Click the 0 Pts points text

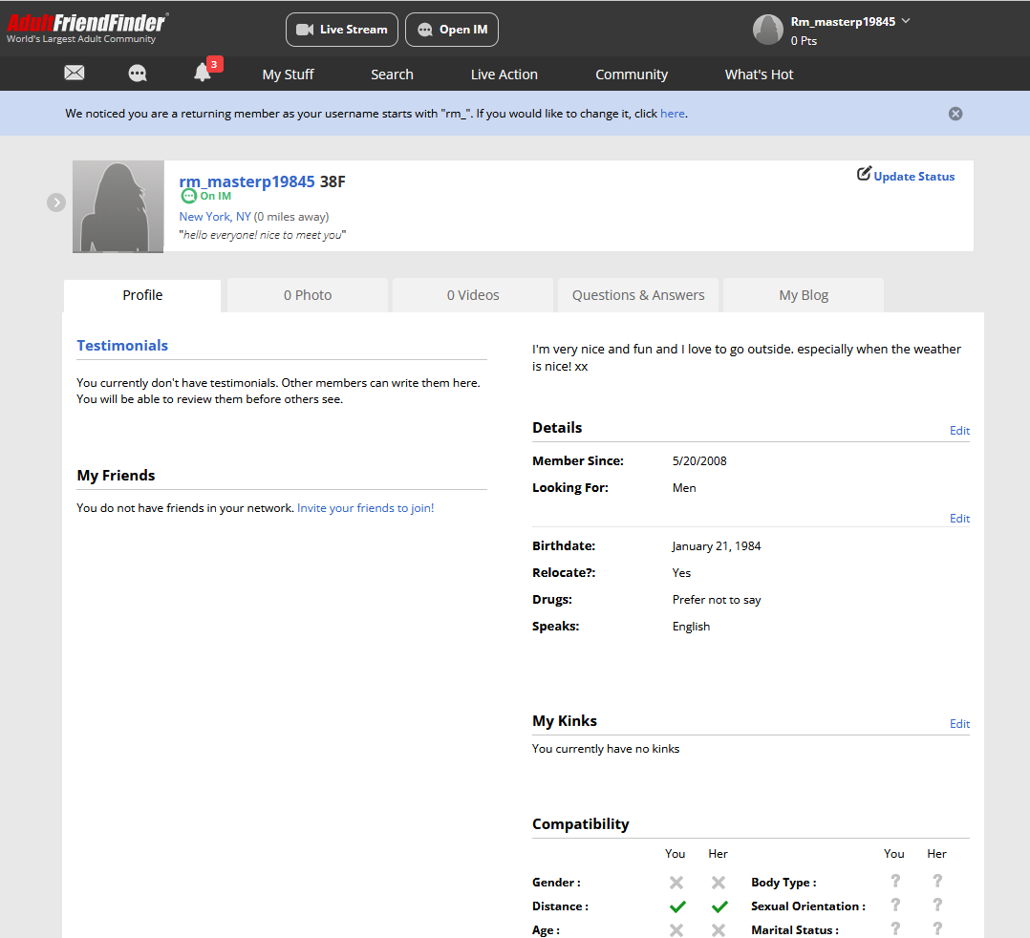coord(804,41)
